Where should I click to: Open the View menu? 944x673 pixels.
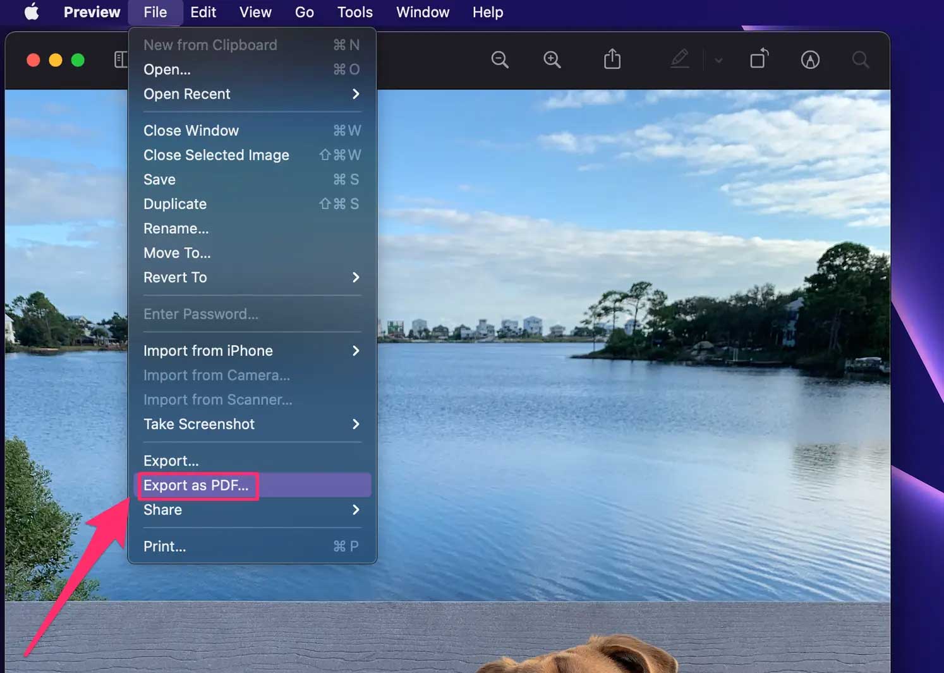point(255,12)
